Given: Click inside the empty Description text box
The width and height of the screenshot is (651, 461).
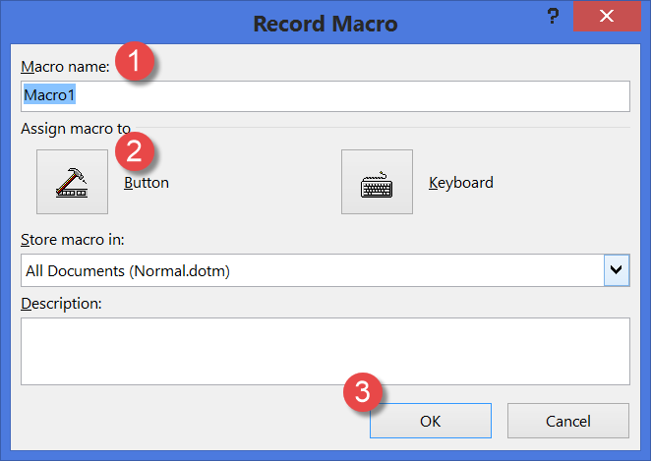Looking at the screenshot, I should coord(325,350).
